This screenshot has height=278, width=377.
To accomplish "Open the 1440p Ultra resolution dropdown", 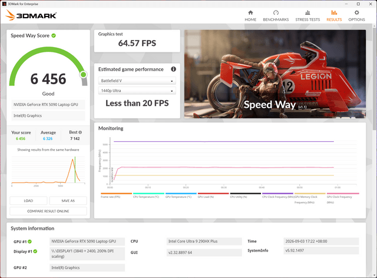I will tap(137, 91).
